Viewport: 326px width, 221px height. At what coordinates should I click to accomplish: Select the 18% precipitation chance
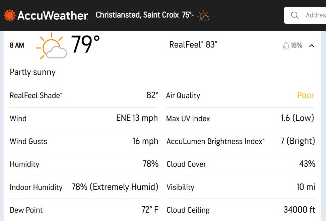coord(297,46)
